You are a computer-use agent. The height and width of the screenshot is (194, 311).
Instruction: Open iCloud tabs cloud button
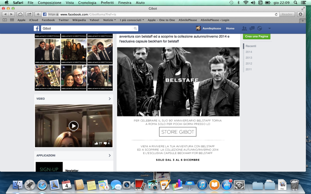(20, 14)
